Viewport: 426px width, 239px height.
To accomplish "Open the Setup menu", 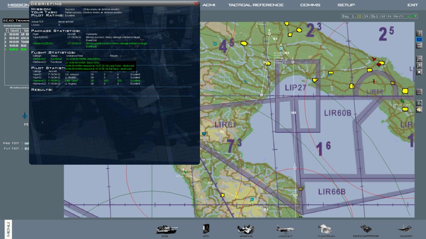I will click(346, 5).
